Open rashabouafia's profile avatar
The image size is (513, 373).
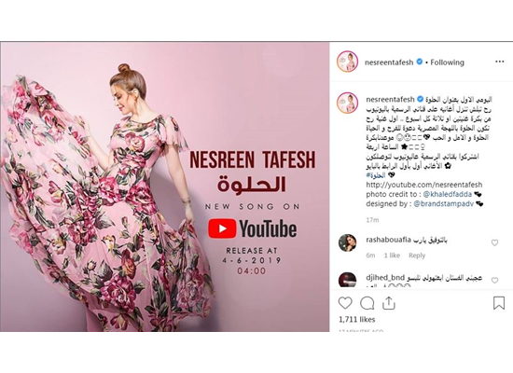point(348,242)
